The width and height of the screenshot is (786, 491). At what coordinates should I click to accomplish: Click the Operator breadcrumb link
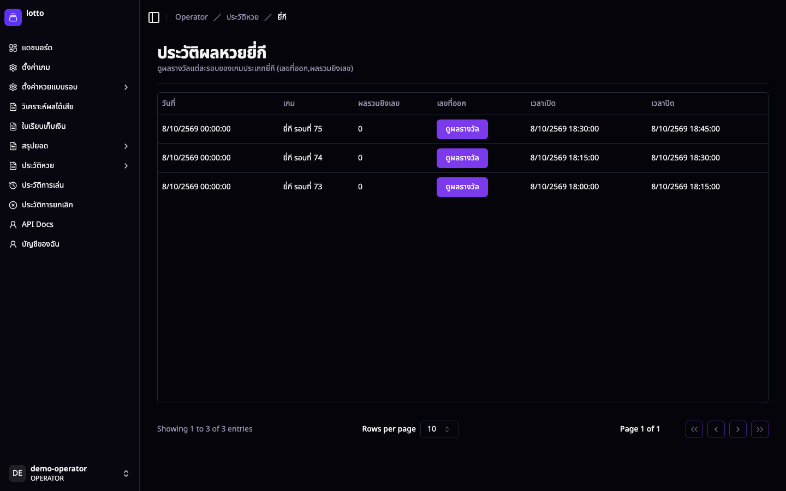point(192,17)
